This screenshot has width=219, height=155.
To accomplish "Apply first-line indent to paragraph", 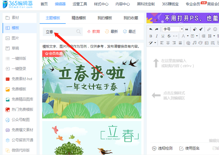I will [x=203, y=36].
